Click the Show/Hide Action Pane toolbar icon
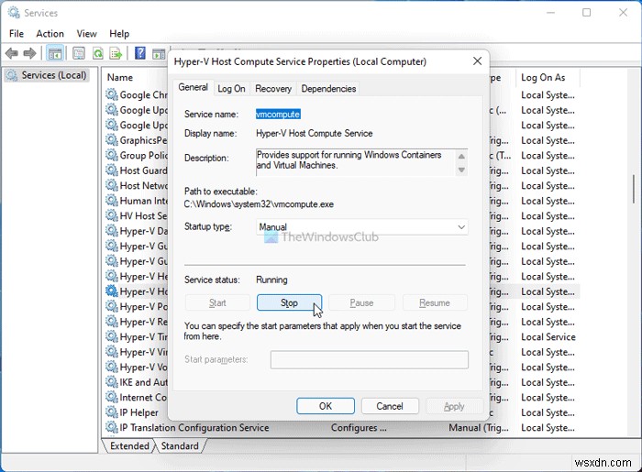Viewport: 642px width, 472px height. [159, 53]
